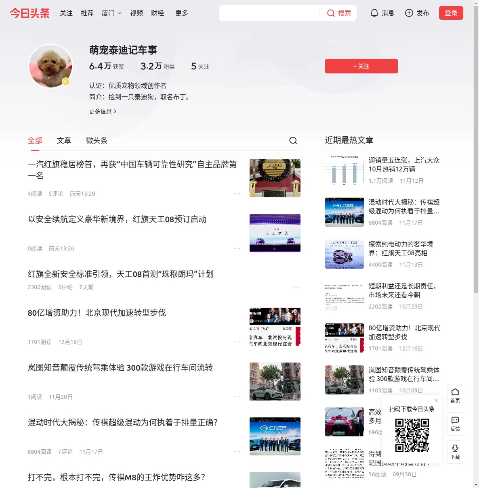Image resolution: width=479 pixels, height=488 pixels.
Task: Click J.D. Power trophy thumbnail
Action: click(275, 178)
